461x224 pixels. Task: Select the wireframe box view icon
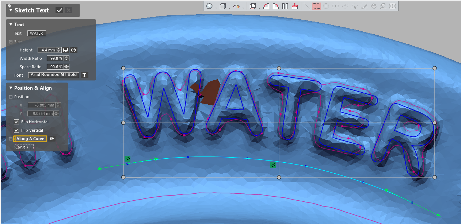point(253,7)
